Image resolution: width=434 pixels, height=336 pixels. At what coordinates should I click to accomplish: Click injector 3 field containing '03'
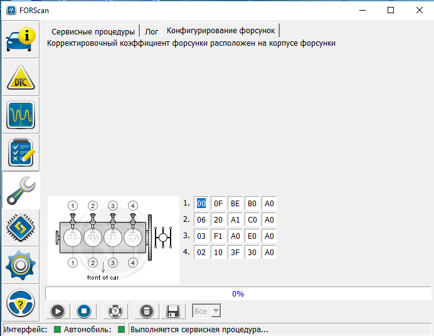click(x=201, y=236)
